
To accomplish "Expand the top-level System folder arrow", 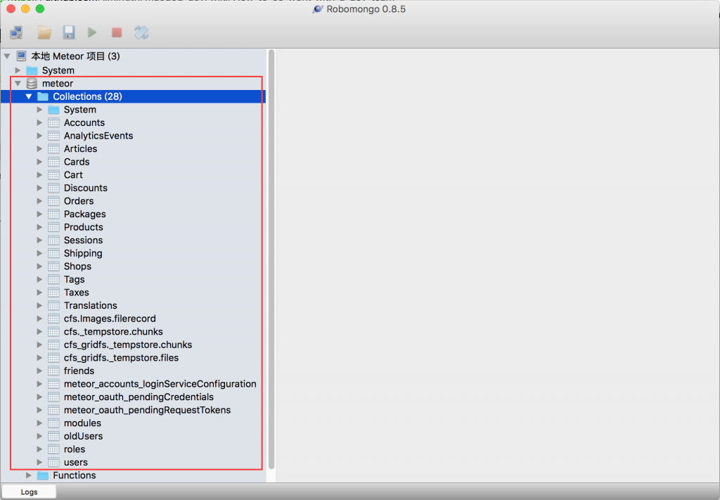I will click(x=18, y=70).
